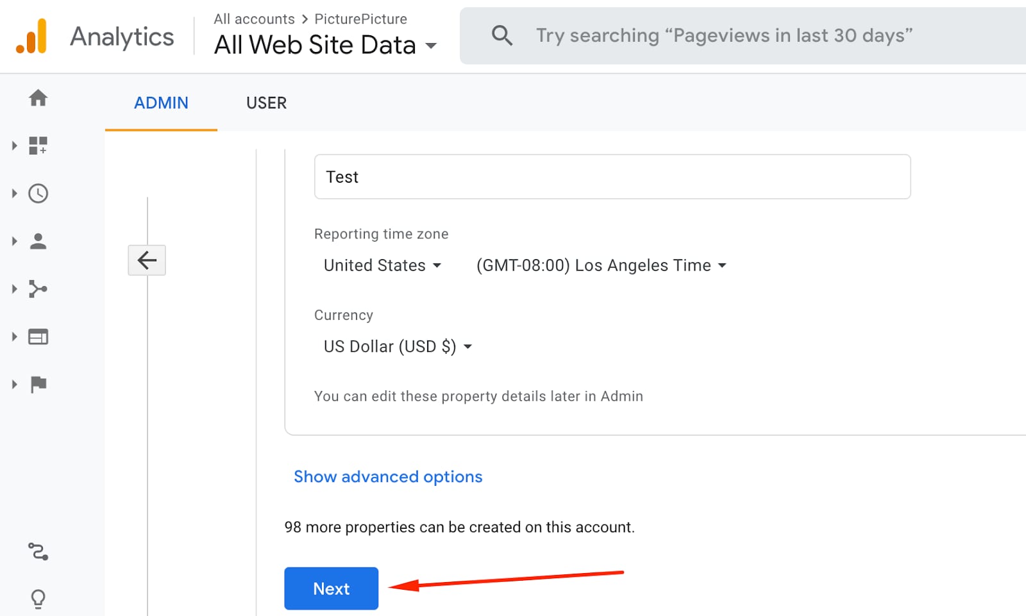Select the ADMIN tab

point(161,103)
